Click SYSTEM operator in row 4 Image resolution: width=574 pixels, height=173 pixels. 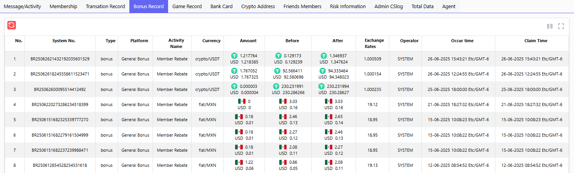(x=405, y=104)
